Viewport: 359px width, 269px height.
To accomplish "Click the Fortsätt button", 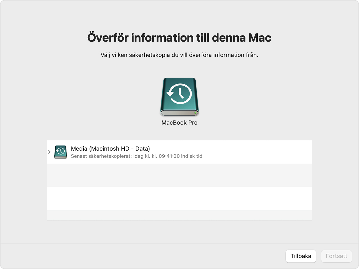I will [336, 256].
